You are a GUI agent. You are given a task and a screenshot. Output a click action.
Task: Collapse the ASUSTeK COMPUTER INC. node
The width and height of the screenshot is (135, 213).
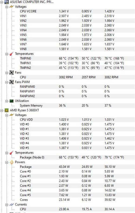(x=2, y=2)
